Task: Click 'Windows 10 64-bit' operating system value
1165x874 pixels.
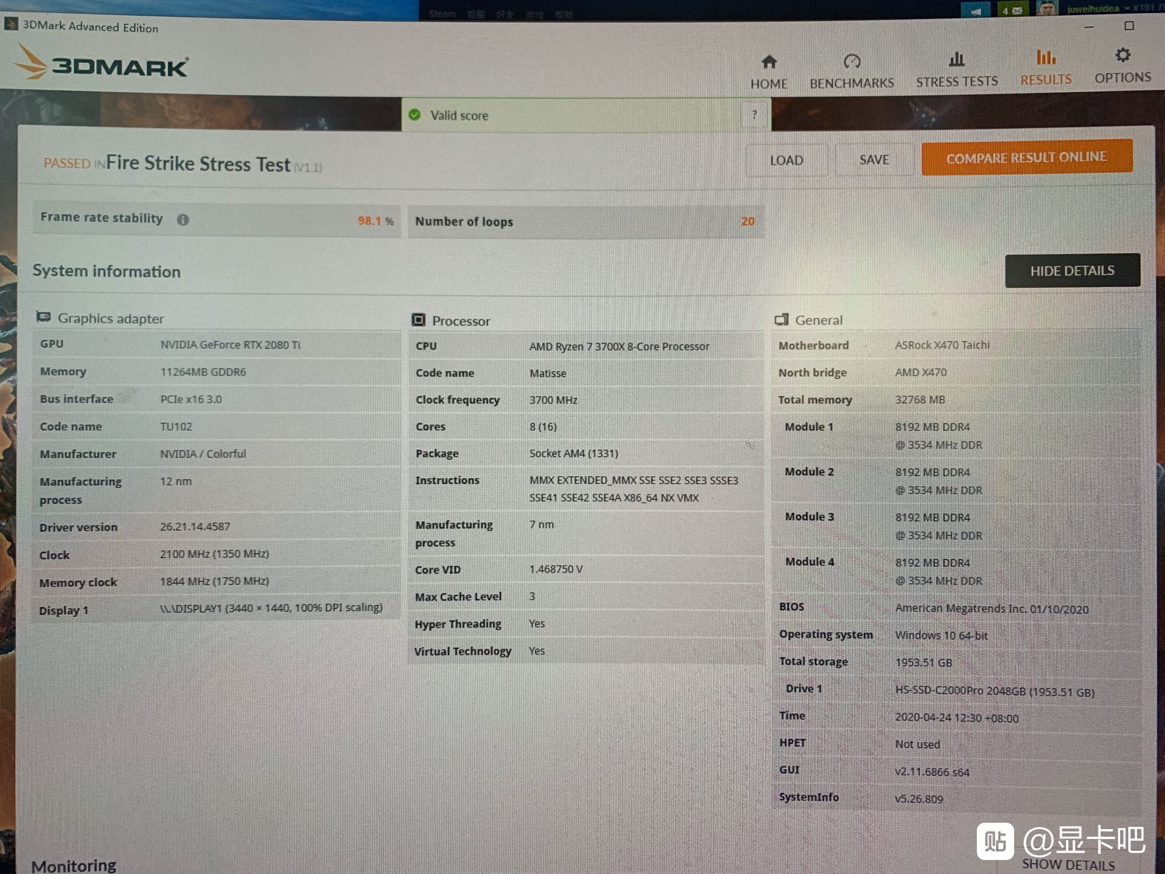Action: [x=941, y=635]
